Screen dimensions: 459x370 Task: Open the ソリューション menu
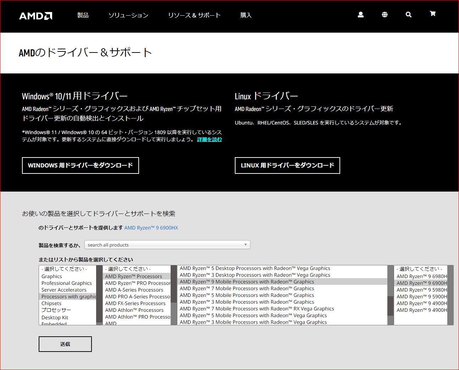[x=128, y=16]
